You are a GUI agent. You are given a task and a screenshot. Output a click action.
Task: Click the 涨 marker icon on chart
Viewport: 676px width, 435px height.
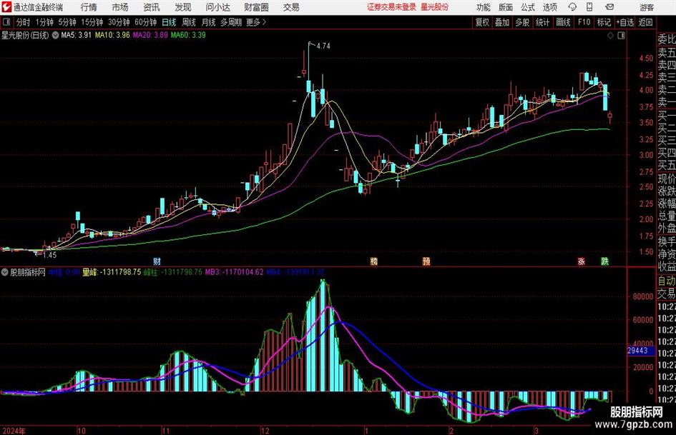(581, 261)
